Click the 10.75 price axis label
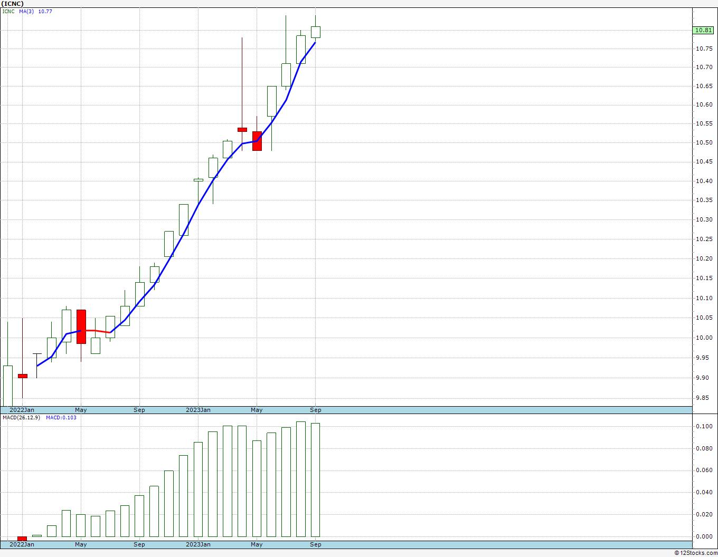 (x=703, y=49)
